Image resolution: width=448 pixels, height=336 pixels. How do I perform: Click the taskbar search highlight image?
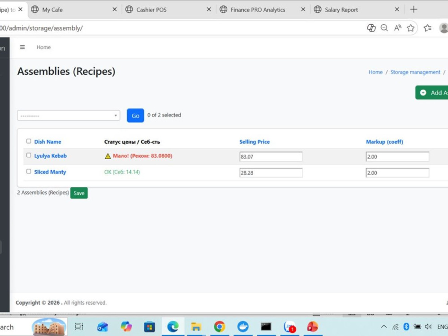point(49,327)
